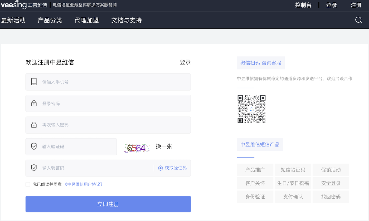Click 换一张 to refresh the captcha
This screenshot has height=221, width=369.
[164, 146]
